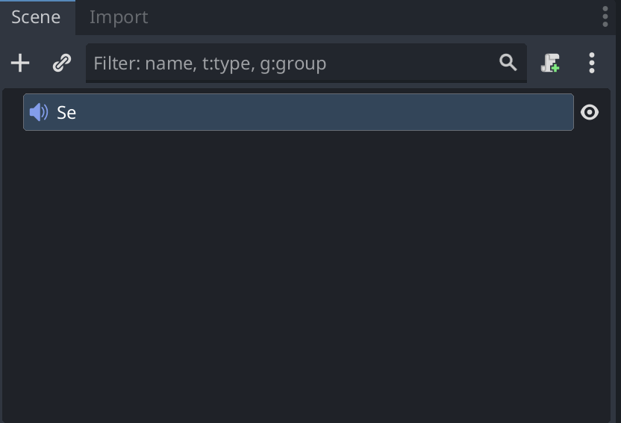Click the 'Se' node name text
This screenshot has width=621, height=423.
[66, 113]
